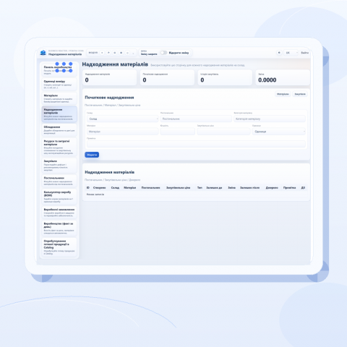Open 'Виробничі замовлення' sidebar item

click(x=59, y=212)
